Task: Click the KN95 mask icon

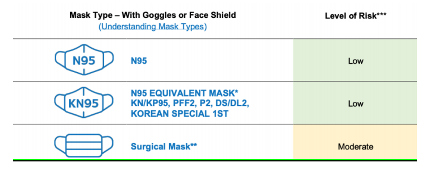Action: tap(84, 103)
